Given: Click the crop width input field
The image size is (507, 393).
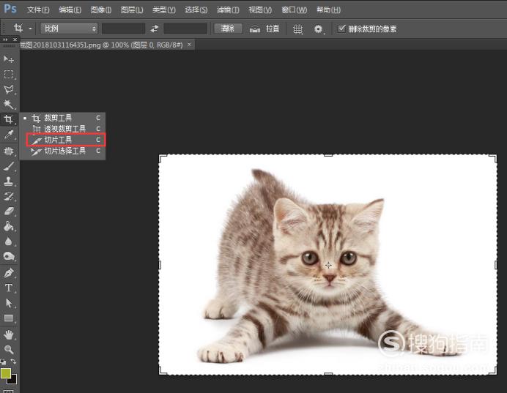Looking at the screenshot, I should coord(124,29).
